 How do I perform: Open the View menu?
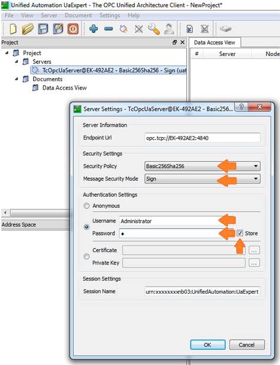tap(27, 15)
